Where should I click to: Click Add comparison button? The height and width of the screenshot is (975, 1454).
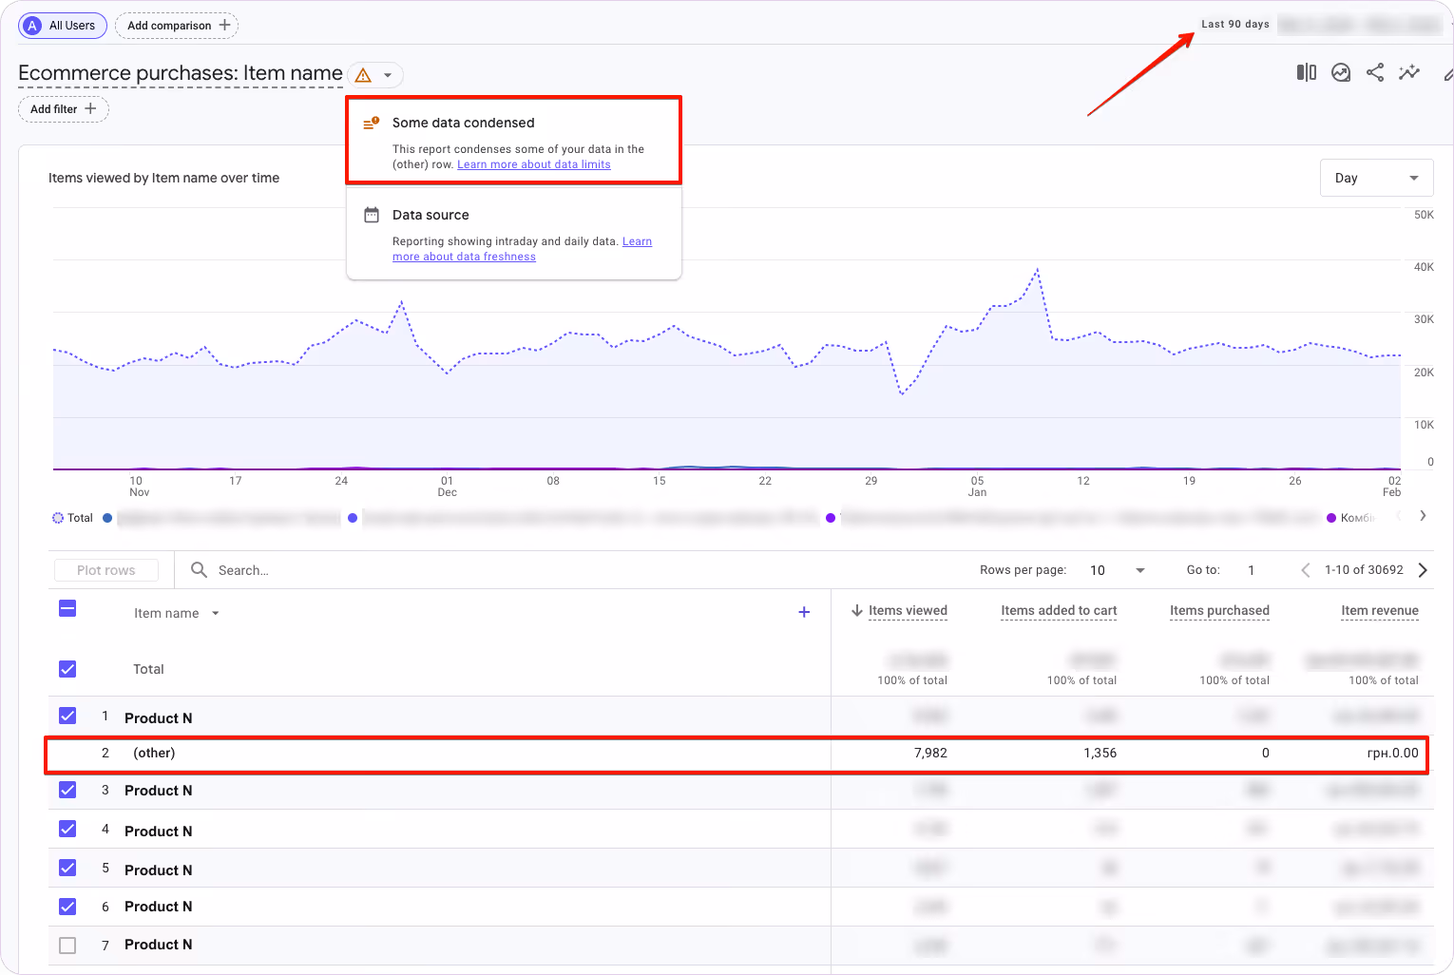[177, 26]
